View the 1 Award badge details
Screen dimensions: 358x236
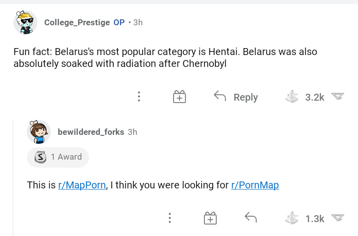point(58,157)
